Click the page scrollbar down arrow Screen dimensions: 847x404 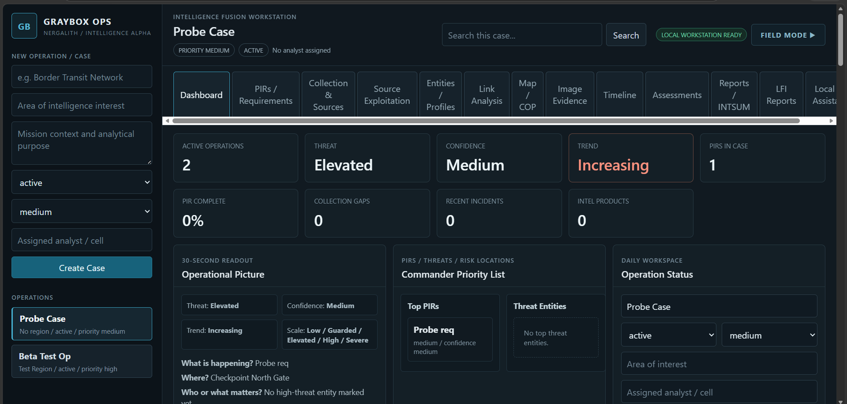pos(840,401)
